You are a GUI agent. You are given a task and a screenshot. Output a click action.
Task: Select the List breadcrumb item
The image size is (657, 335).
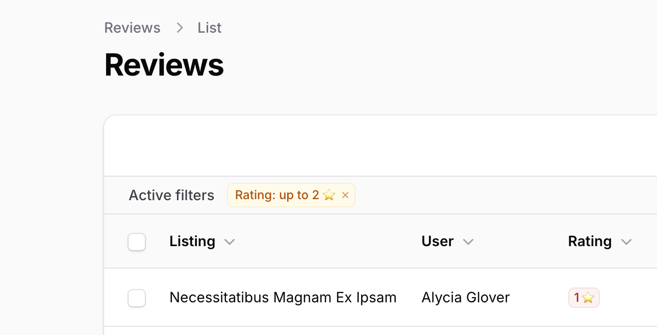[x=209, y=28]
